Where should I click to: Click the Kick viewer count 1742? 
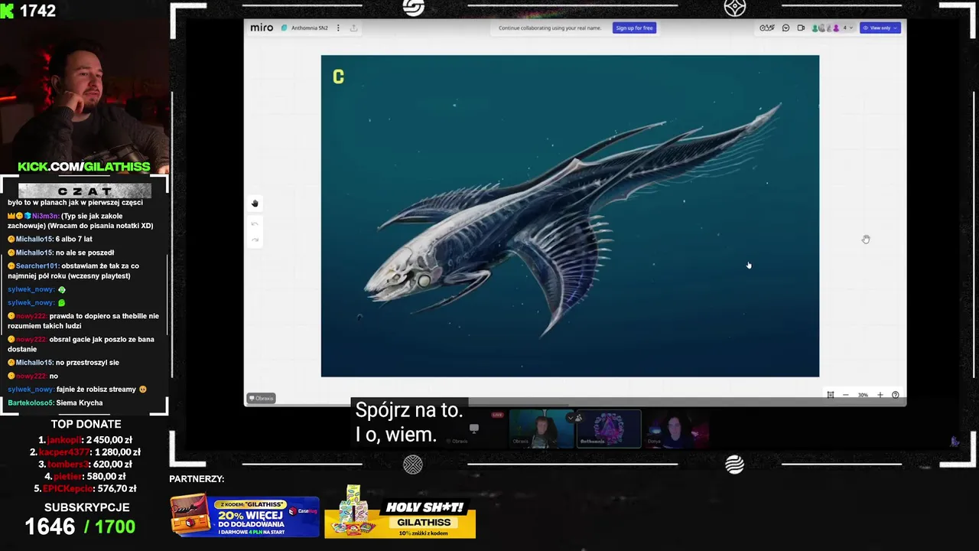pyautogui.click(x=37, y=11)
